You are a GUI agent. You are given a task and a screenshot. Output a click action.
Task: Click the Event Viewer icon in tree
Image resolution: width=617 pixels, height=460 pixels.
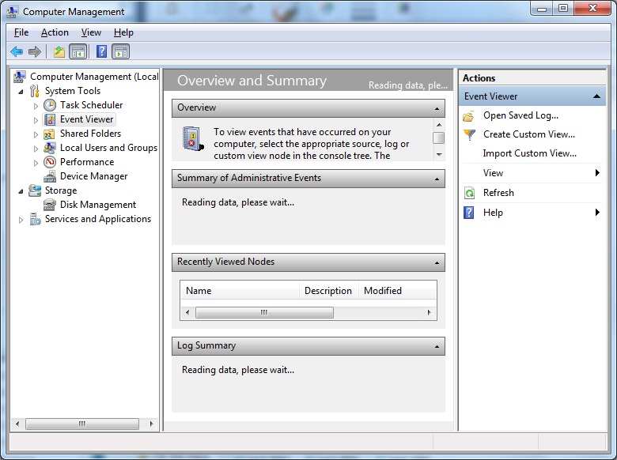point(50,119)
